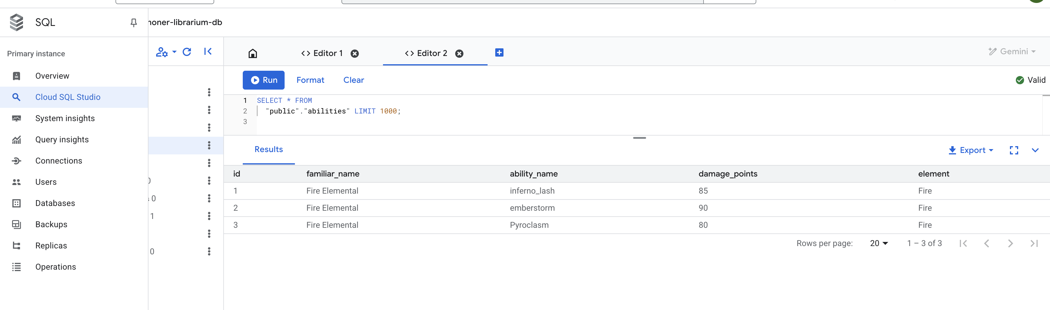Image resolution: width=1050 pixels, height=310 pixels.
Task: Format the SQL query
Action: click(x=310, y=80)
